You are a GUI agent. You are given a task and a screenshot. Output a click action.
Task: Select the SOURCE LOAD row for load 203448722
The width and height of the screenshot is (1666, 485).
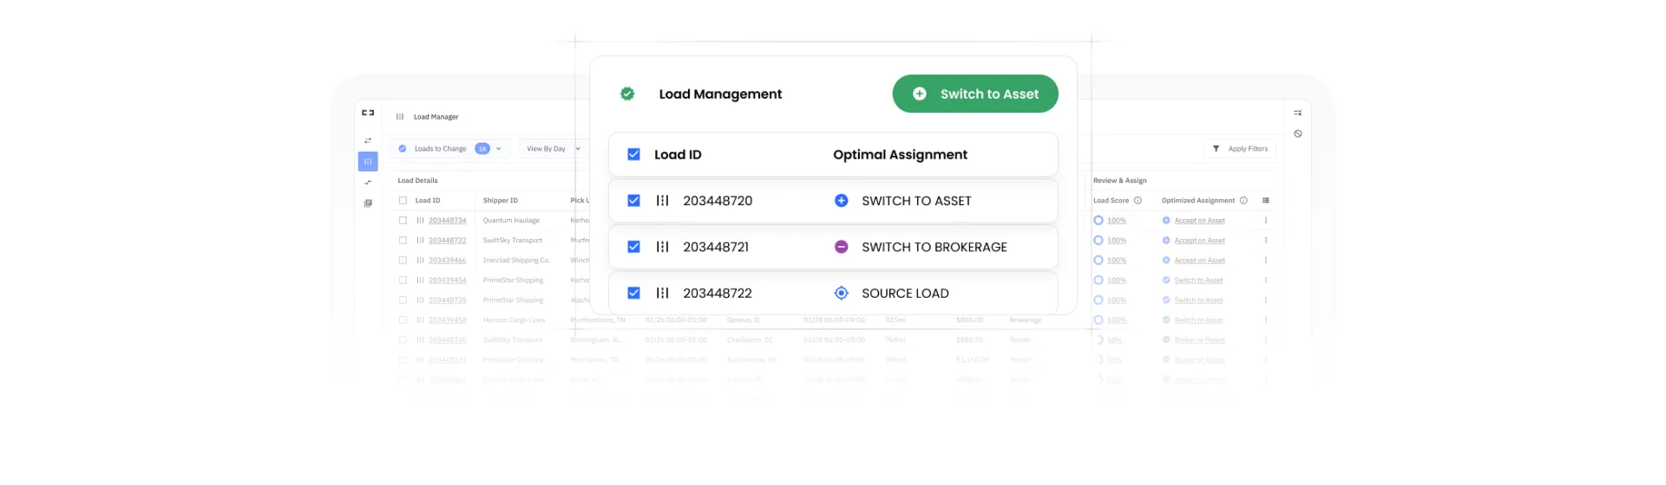pyautogui.click(x=904, y=294)
